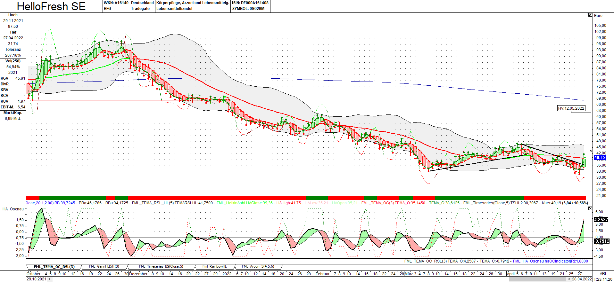Image resolution: width=614 pixels, height=282 pixels.
Task: Select the FML_Timeseries_BS(Close,5) tab
Action: [161, 267]
